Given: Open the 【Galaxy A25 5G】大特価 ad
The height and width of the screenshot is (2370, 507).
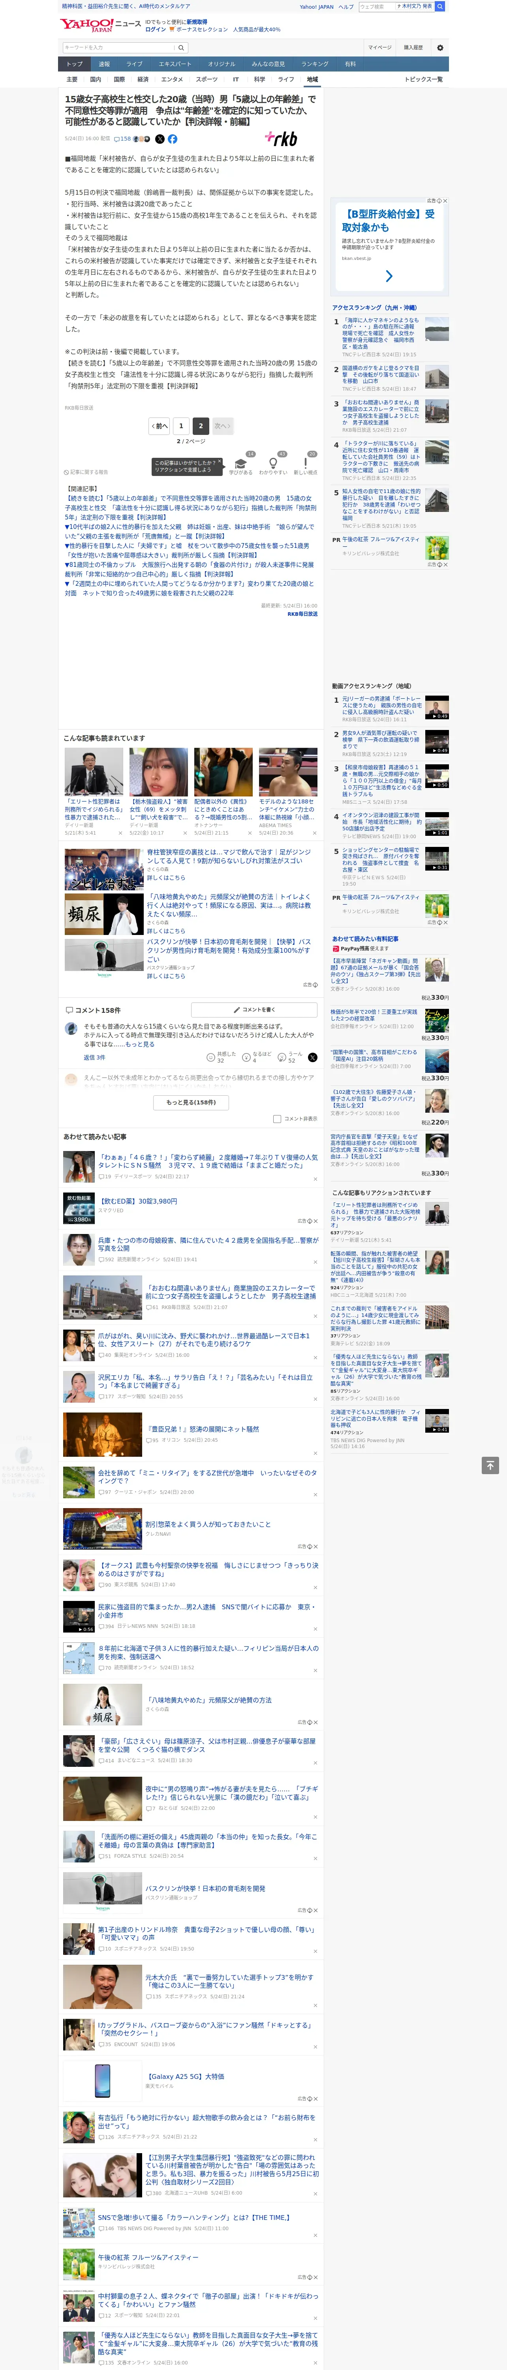Looking at the screenshot, I should [x=184, y=2077].
